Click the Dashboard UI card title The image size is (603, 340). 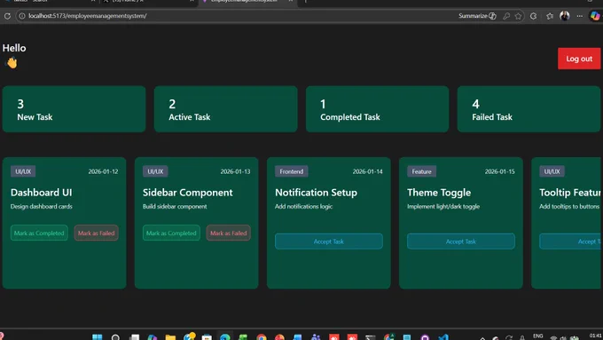pyautogui.click(x=41, y=192)
